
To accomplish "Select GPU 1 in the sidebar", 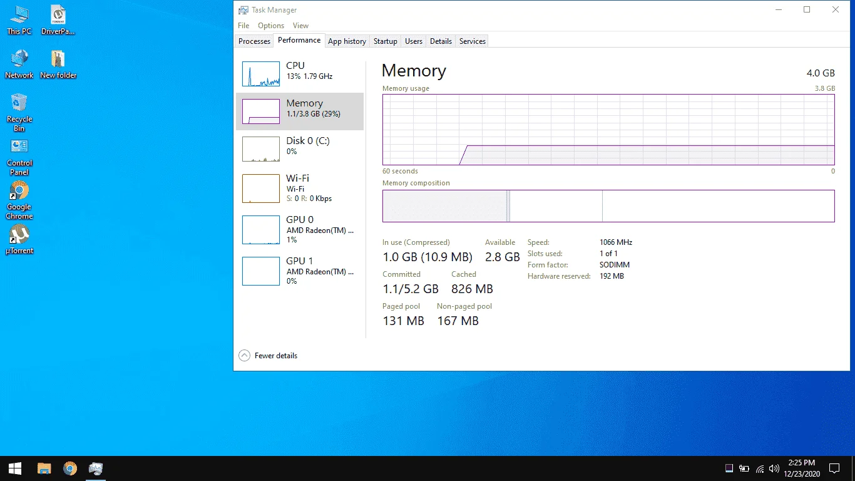I will [x=300, y=271].
